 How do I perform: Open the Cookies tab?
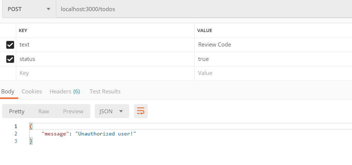32,91
